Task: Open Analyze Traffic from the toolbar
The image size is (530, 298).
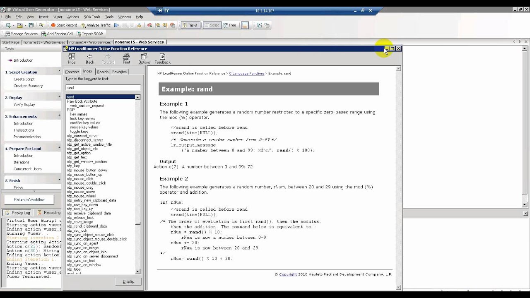Action: click(x=96, y=25)
